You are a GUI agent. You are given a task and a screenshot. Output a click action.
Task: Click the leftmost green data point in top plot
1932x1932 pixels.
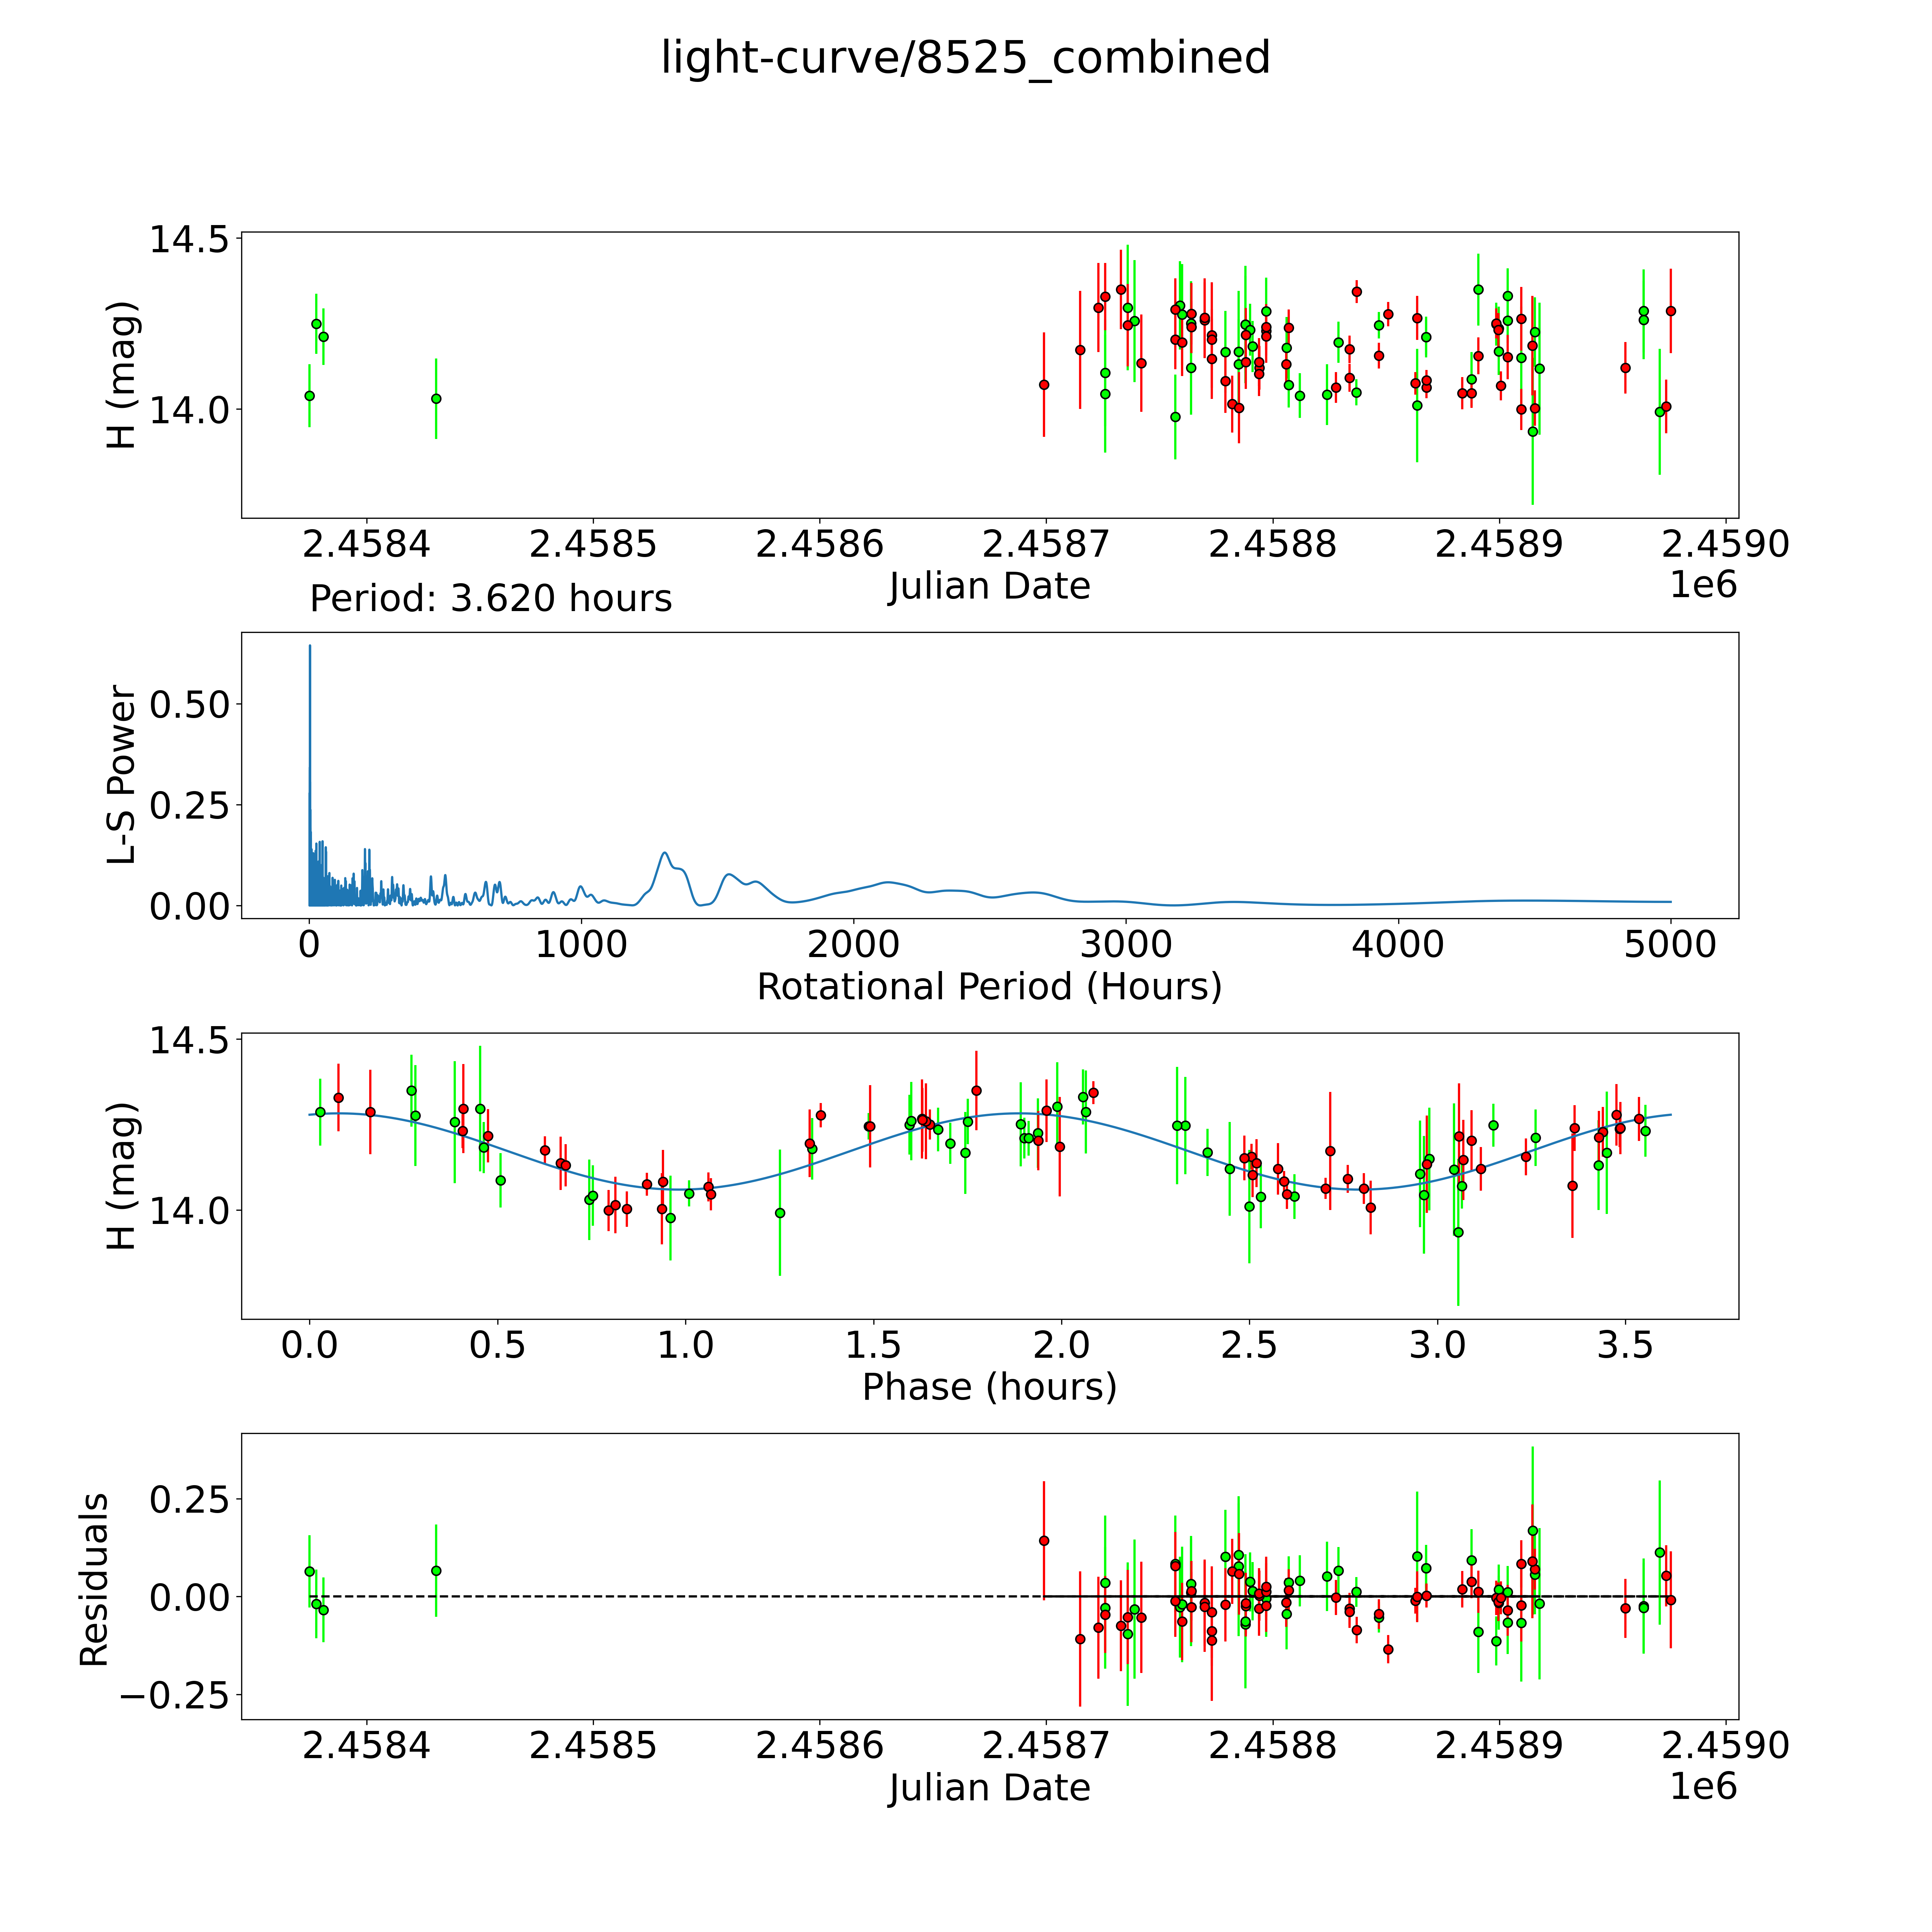coord(310,396)
